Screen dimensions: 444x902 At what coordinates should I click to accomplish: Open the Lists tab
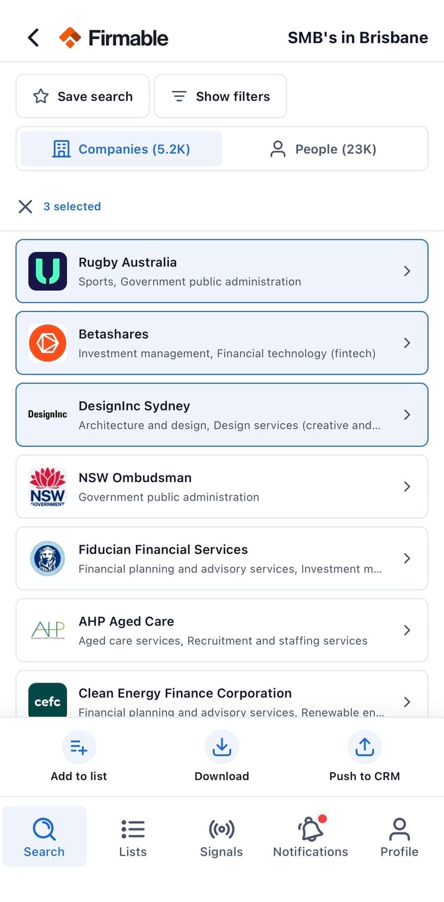point(133,836)
